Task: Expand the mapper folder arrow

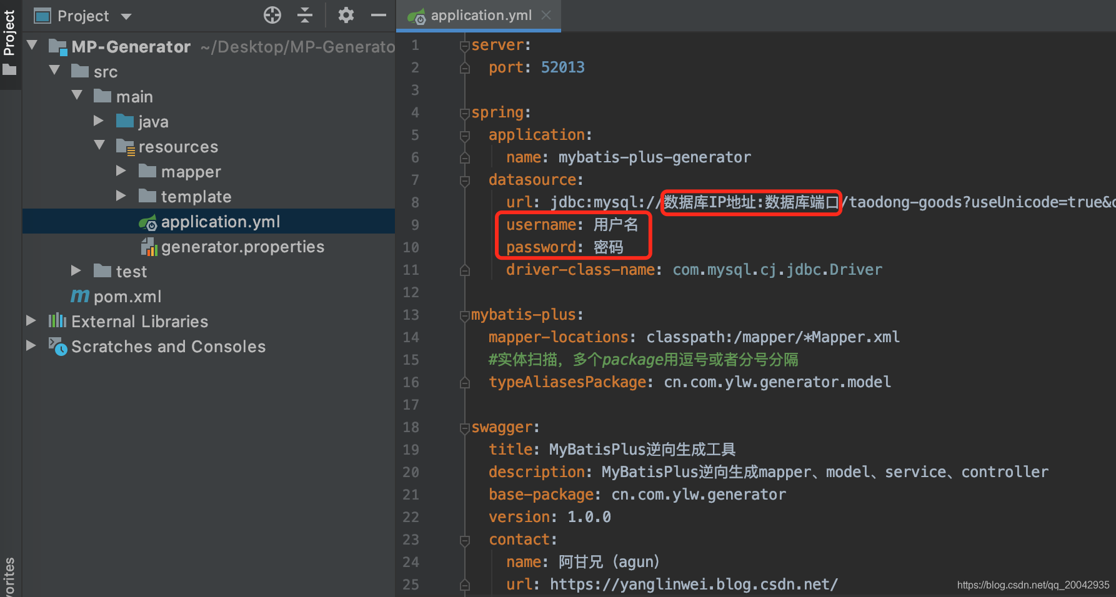Action: click(x=121, y=171)
